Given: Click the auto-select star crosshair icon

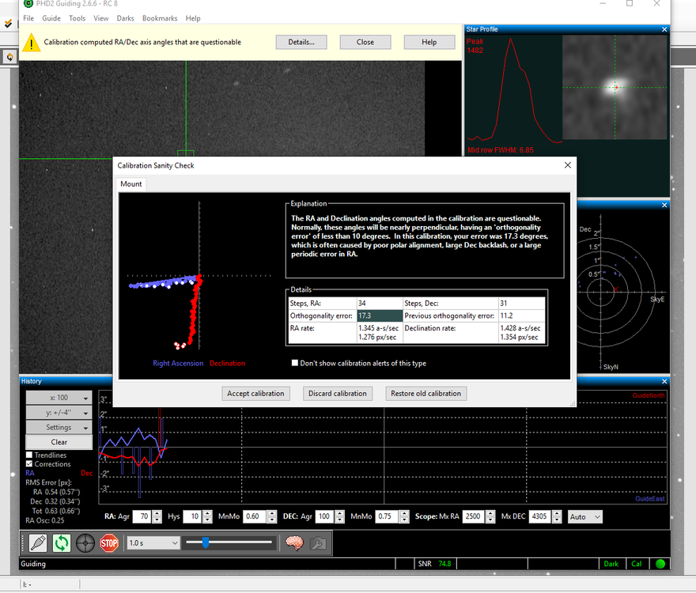Looking at the screenshot, I should 85,543.
